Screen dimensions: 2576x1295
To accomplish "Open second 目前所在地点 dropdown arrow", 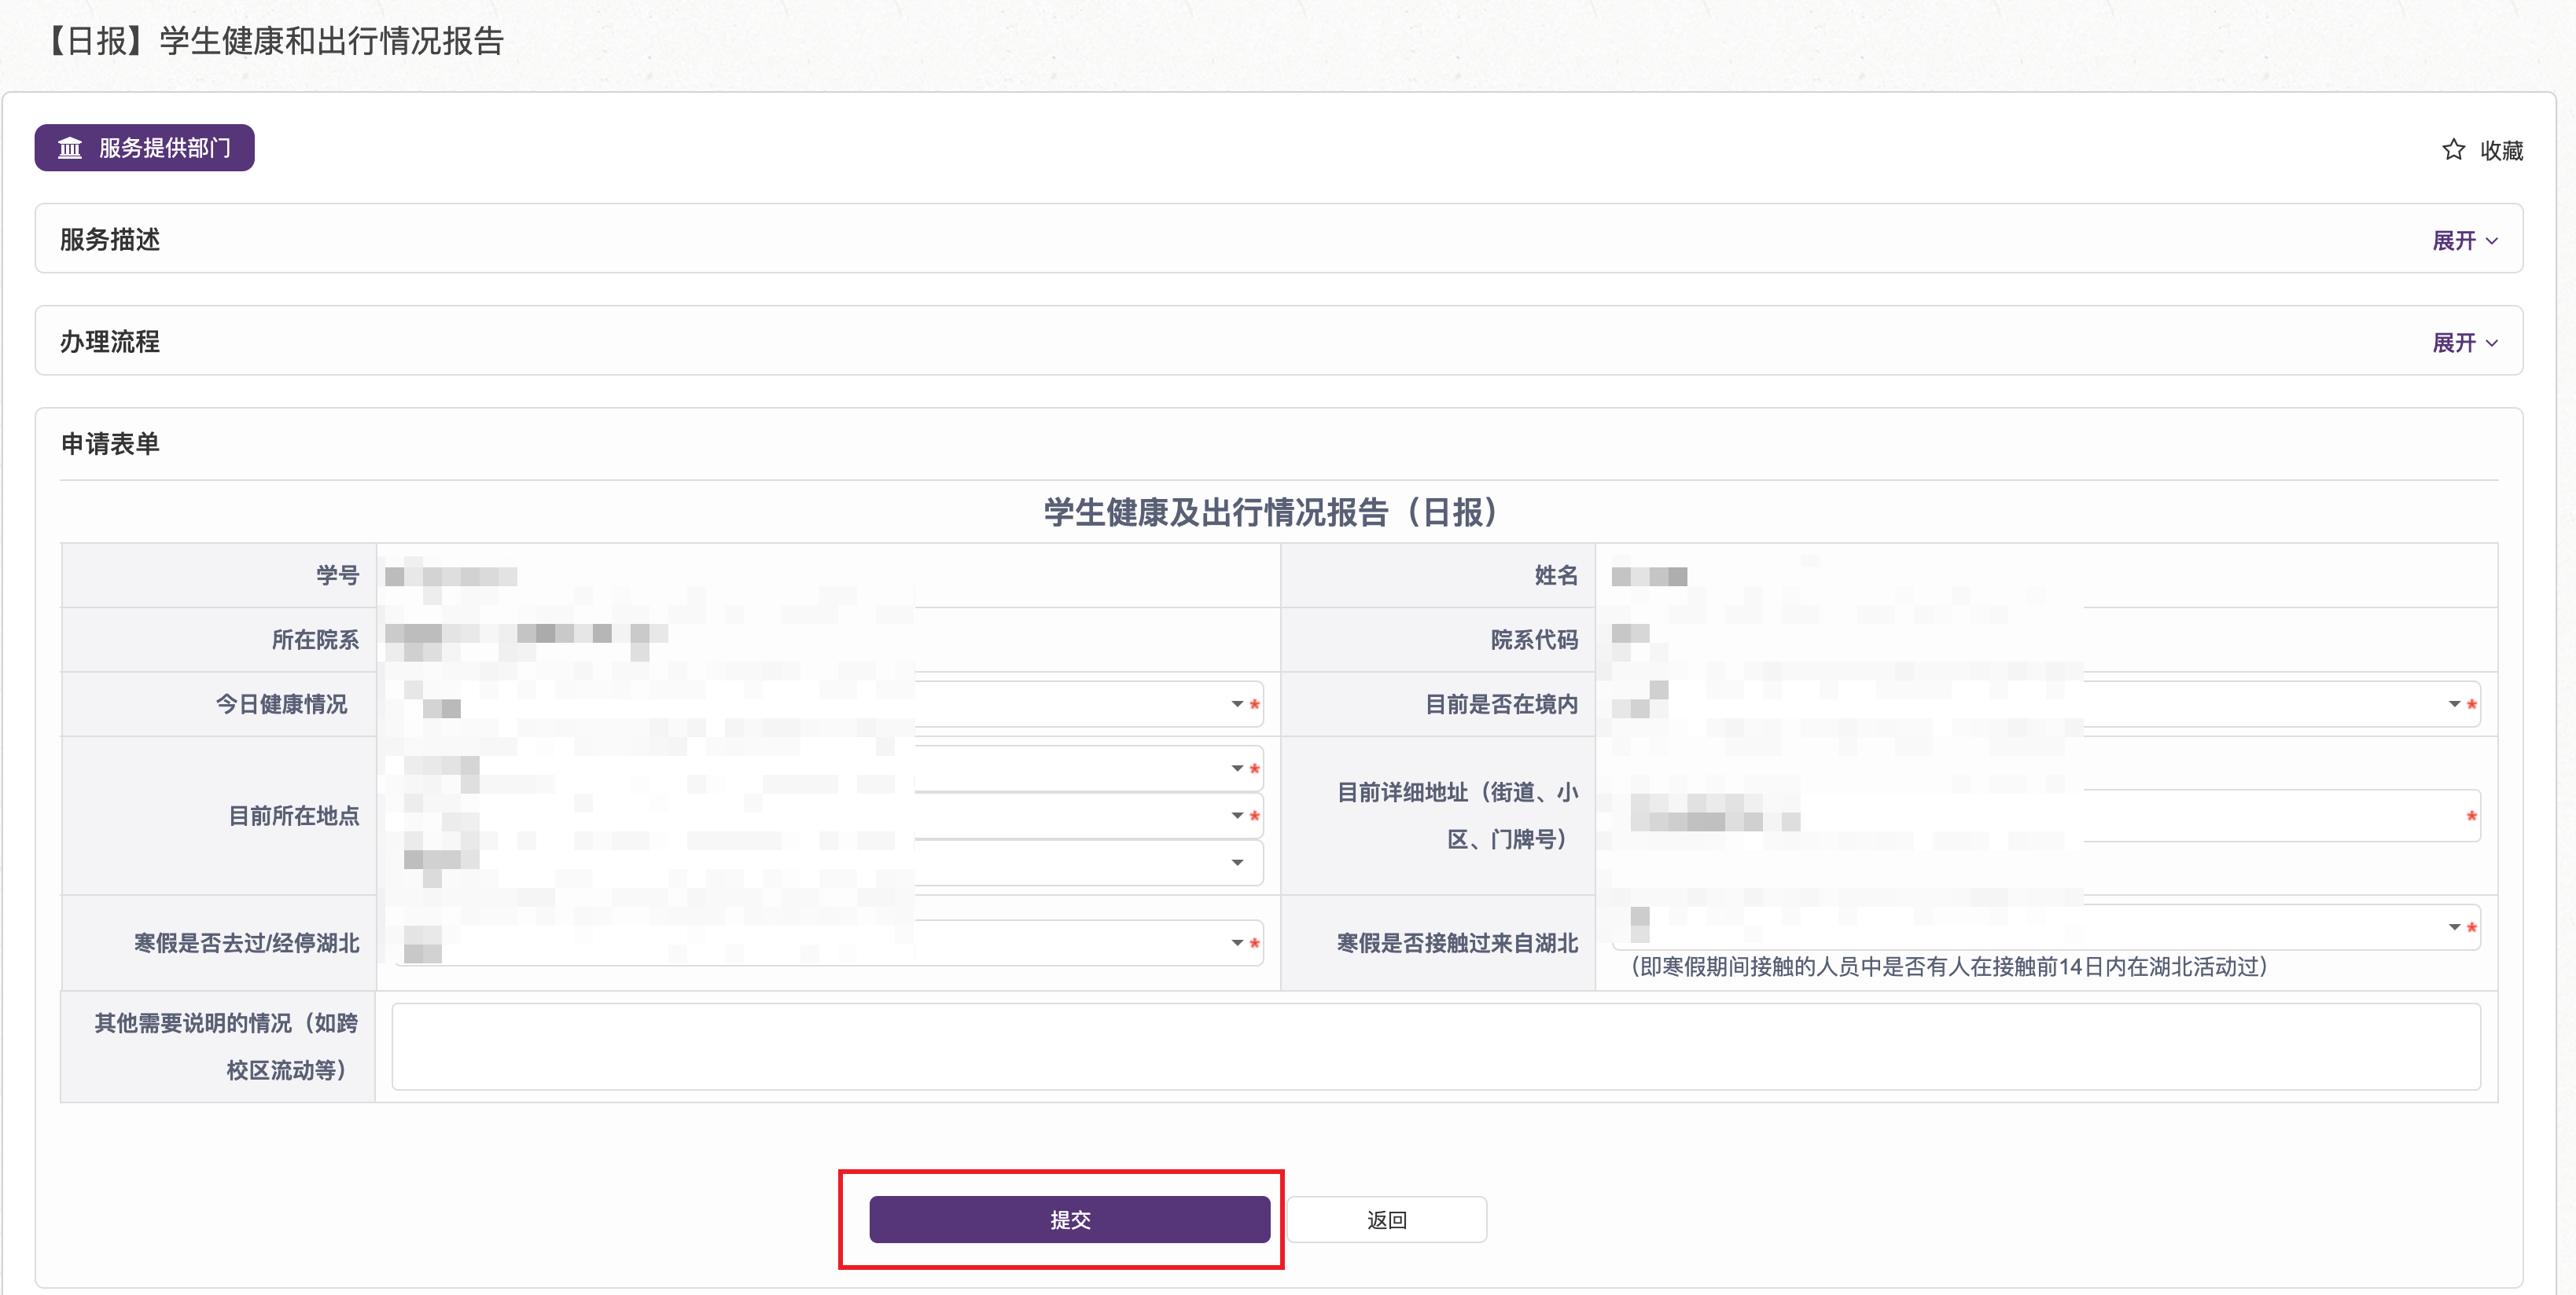I will coord(1237,816).
